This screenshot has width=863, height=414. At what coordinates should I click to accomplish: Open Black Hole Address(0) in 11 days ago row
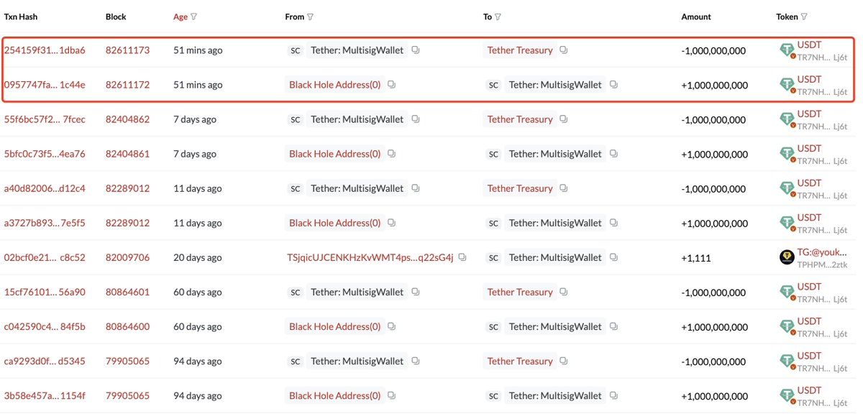(334, 223)
